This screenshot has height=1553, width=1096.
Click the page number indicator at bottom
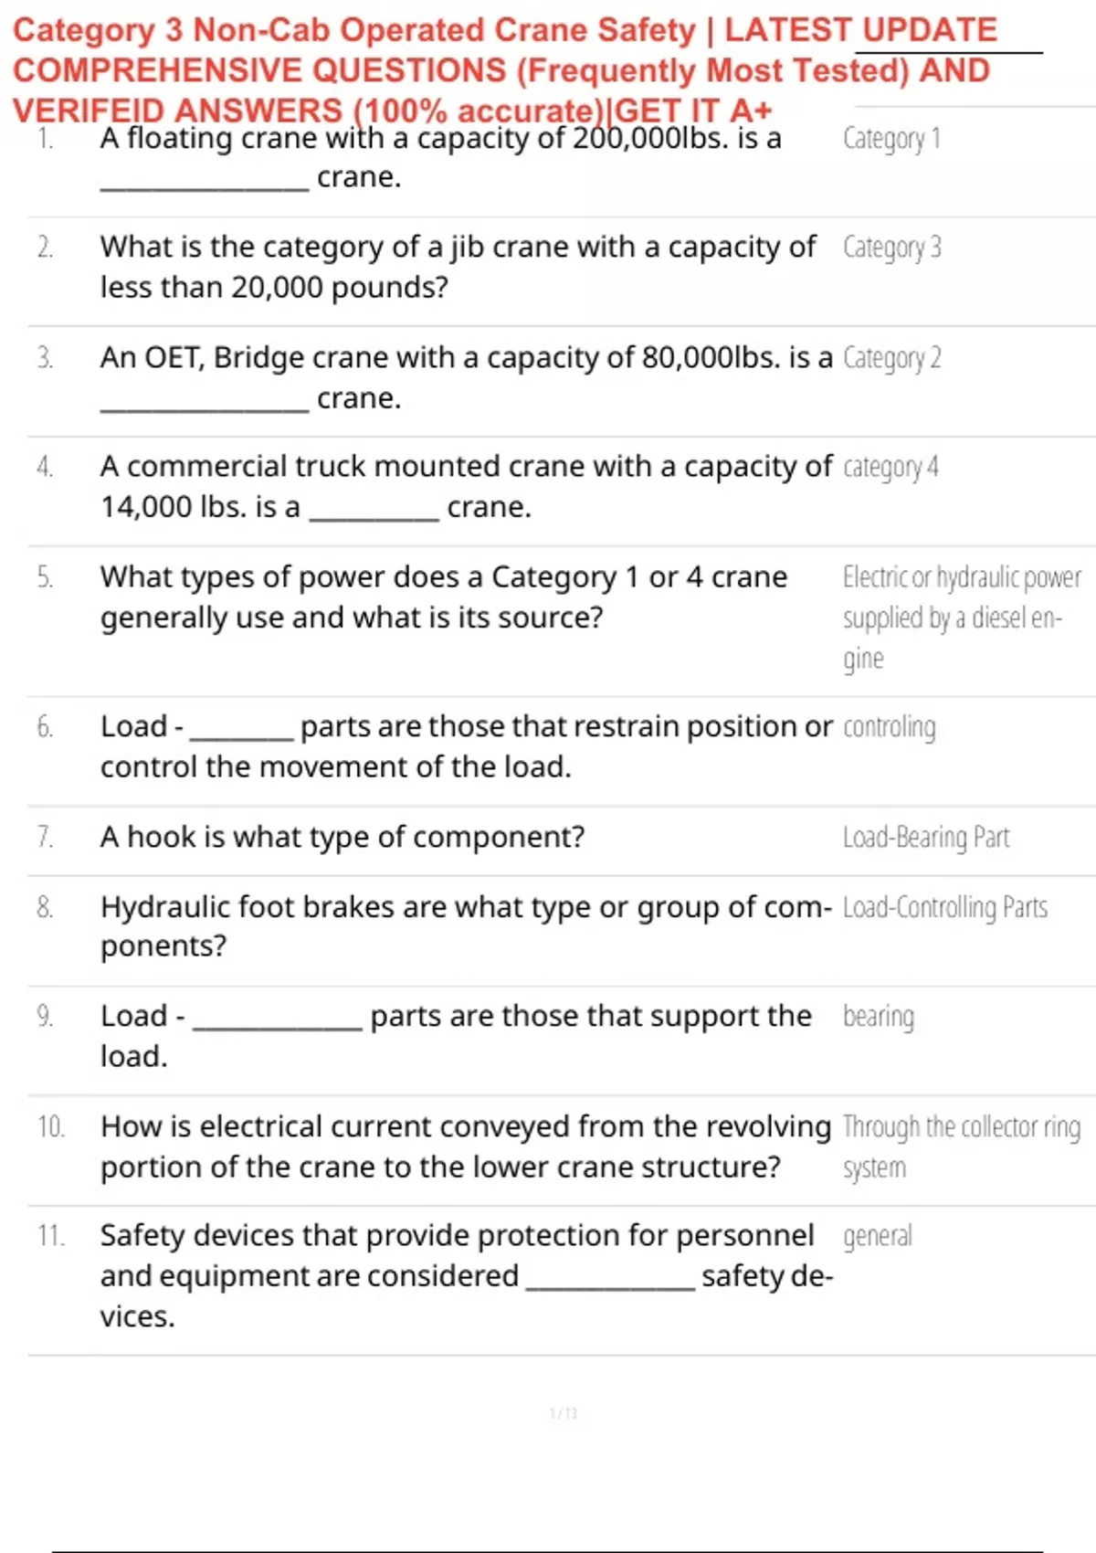click(x=564, y=1413)
